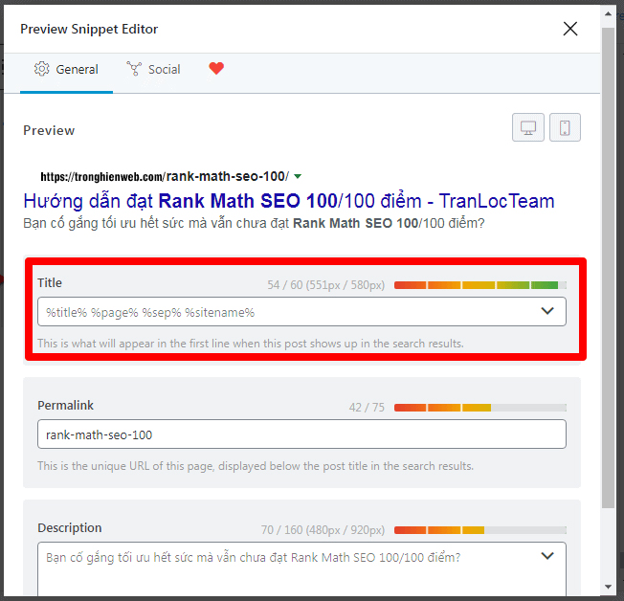This screenshot has width=624, height=601.
Task: Click inside the Title input field
Action: pyautogui.click(x=301, y=312)
